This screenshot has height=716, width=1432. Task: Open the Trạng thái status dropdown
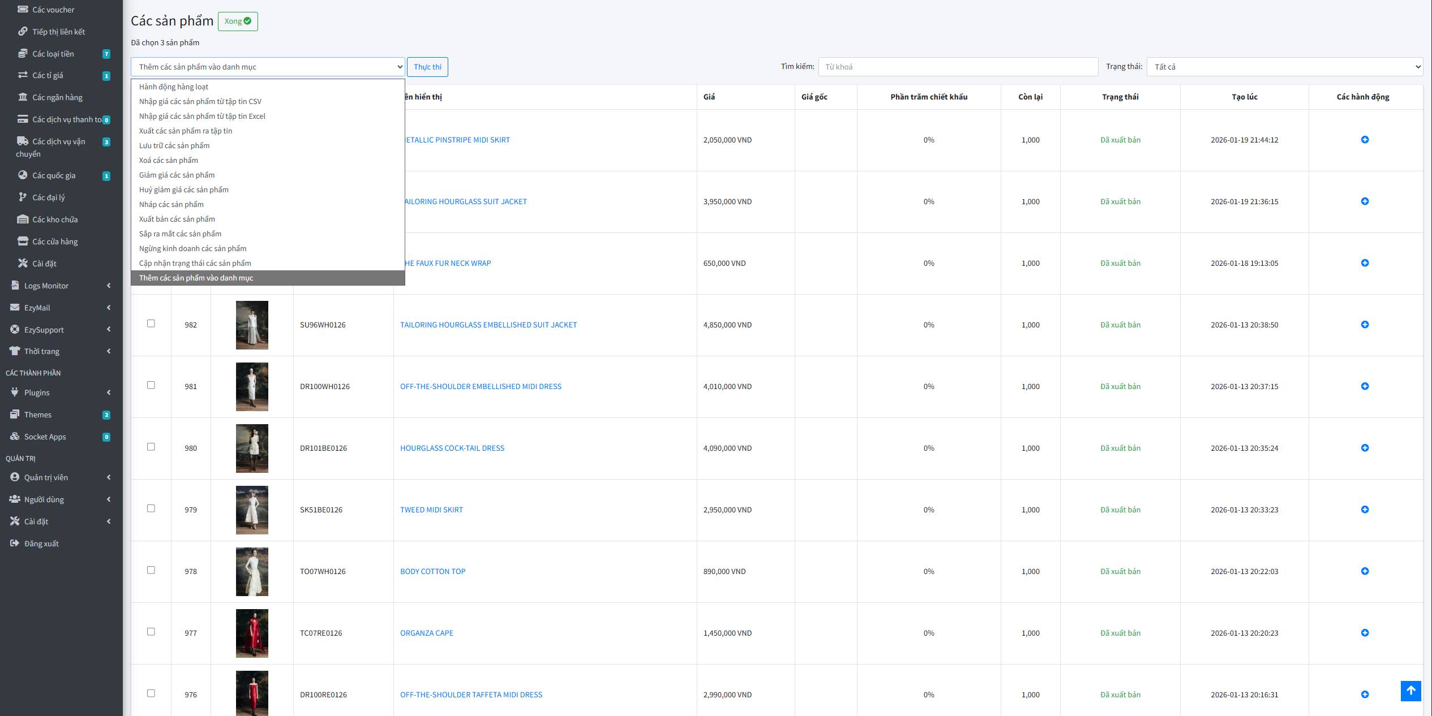(1284, 67)
